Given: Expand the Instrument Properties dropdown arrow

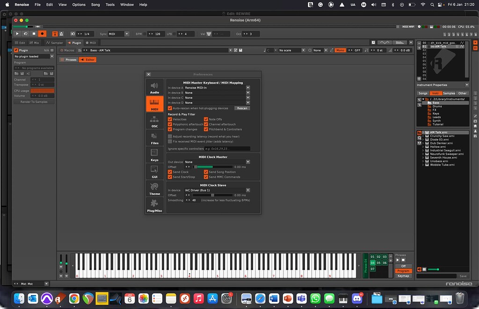Looking at the screenshot, I should tap(467, 85).
